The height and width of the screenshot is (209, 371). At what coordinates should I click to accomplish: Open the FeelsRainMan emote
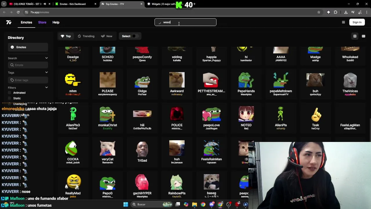[x=211, y=152]
